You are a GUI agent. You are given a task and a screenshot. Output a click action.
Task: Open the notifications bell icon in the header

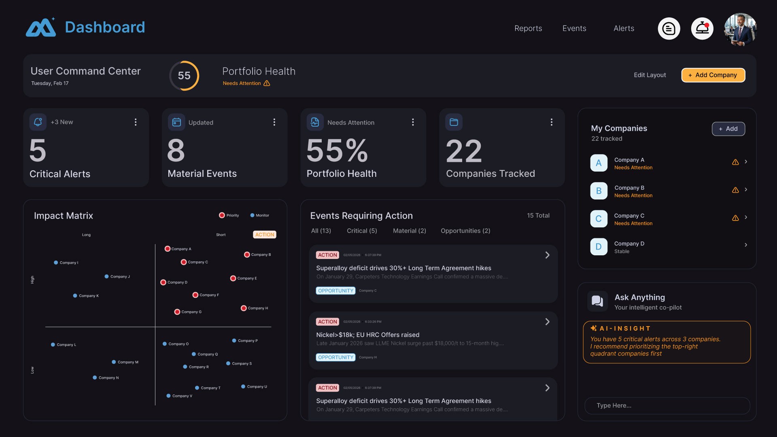pos(702,28)
